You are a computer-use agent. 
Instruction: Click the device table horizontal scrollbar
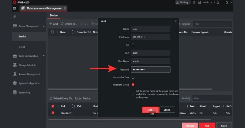point(130,89)
